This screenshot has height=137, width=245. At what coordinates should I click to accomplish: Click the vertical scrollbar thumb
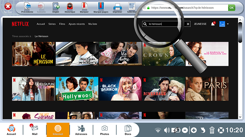[240, 32]
